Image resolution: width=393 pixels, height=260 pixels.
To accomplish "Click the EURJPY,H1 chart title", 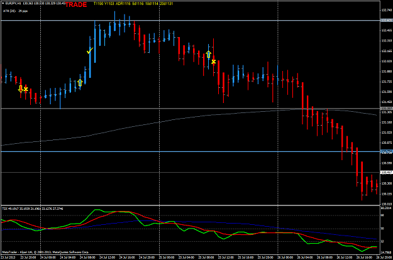I will [13, 4].
